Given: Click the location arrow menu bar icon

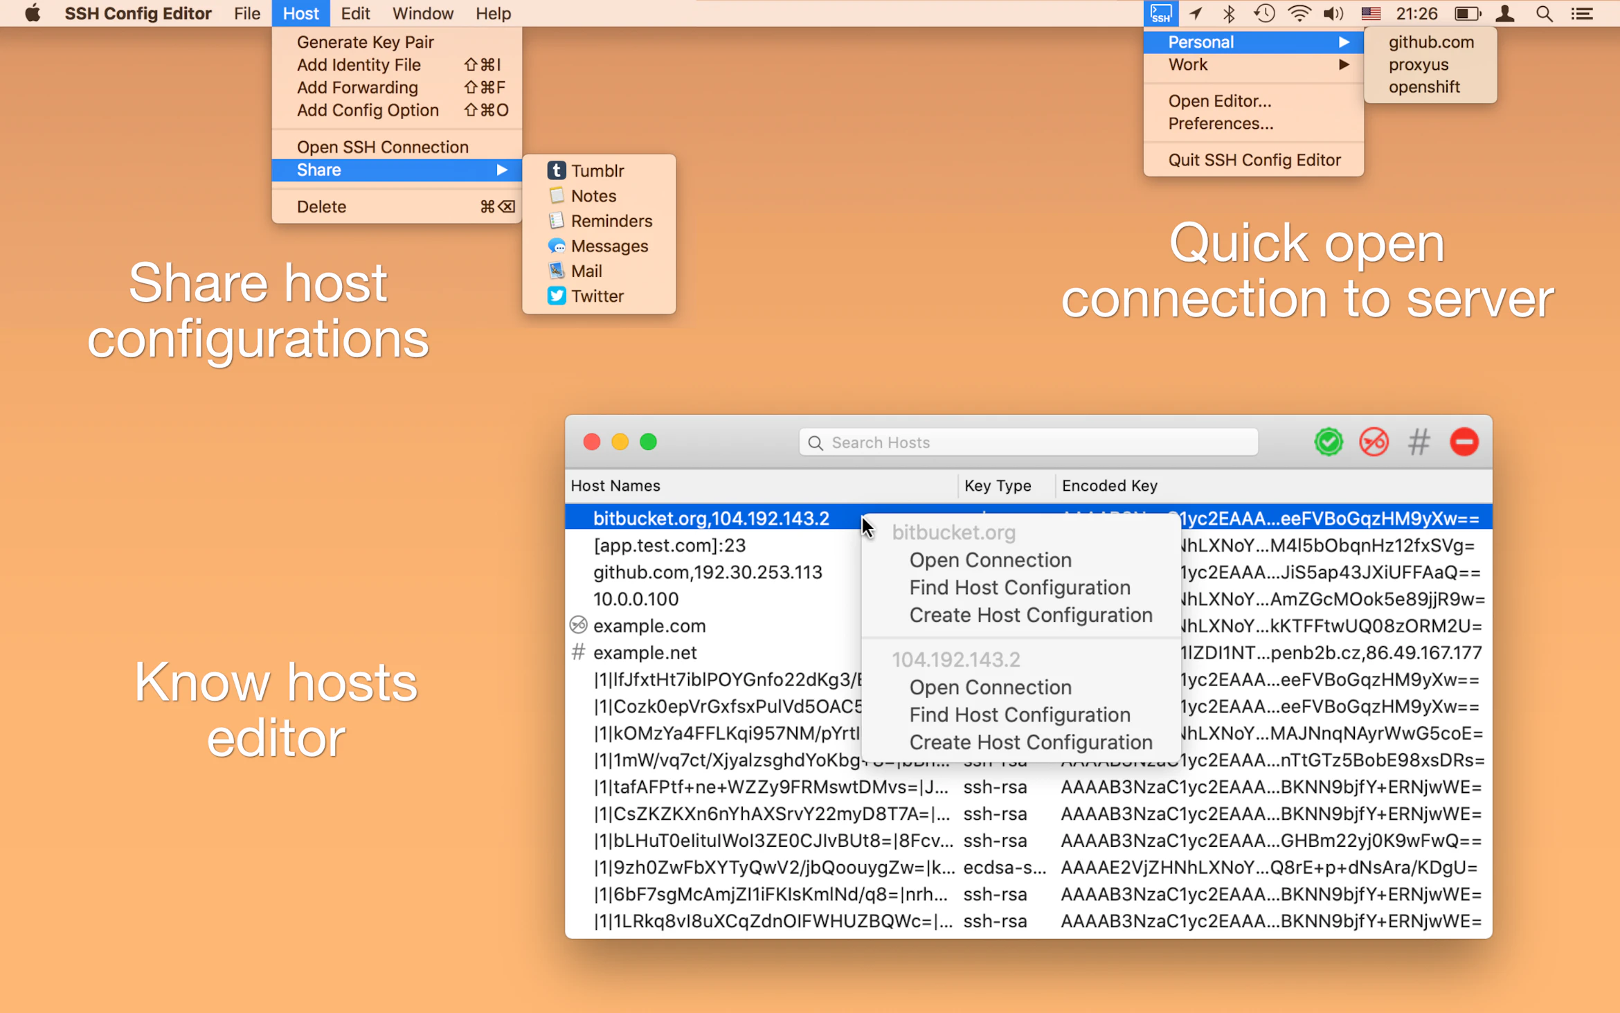Looking at the screenshot, I should tap(1196, 14).
